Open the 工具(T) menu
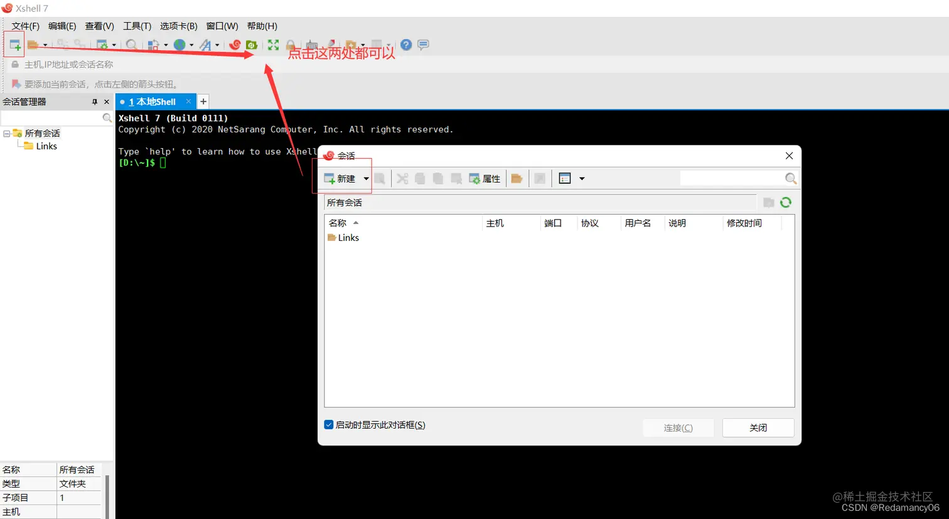949x519 pixels. click(137, 26)
